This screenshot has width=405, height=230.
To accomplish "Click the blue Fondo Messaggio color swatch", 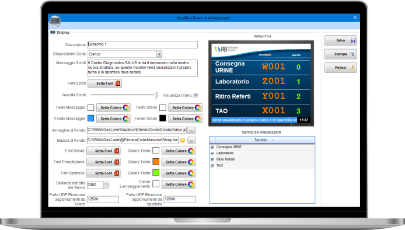I will click(x=90, y=119).
